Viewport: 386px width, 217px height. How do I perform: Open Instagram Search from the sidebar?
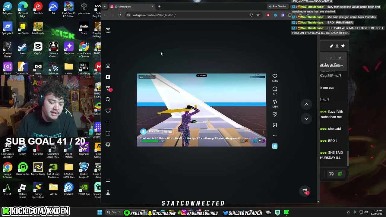tap(108, 99)
